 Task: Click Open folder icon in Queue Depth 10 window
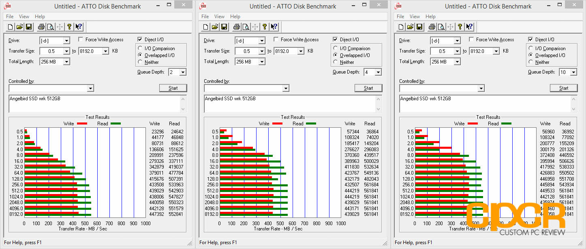coord(410,27)
